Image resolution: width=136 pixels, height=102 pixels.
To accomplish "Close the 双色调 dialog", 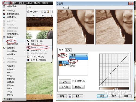I will click(131, 4).
